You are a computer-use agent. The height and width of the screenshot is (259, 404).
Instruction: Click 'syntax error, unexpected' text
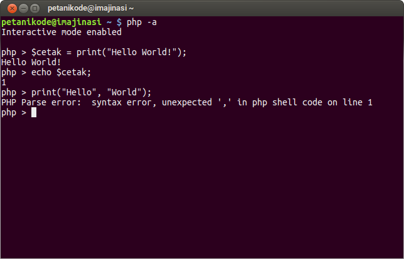152,102
